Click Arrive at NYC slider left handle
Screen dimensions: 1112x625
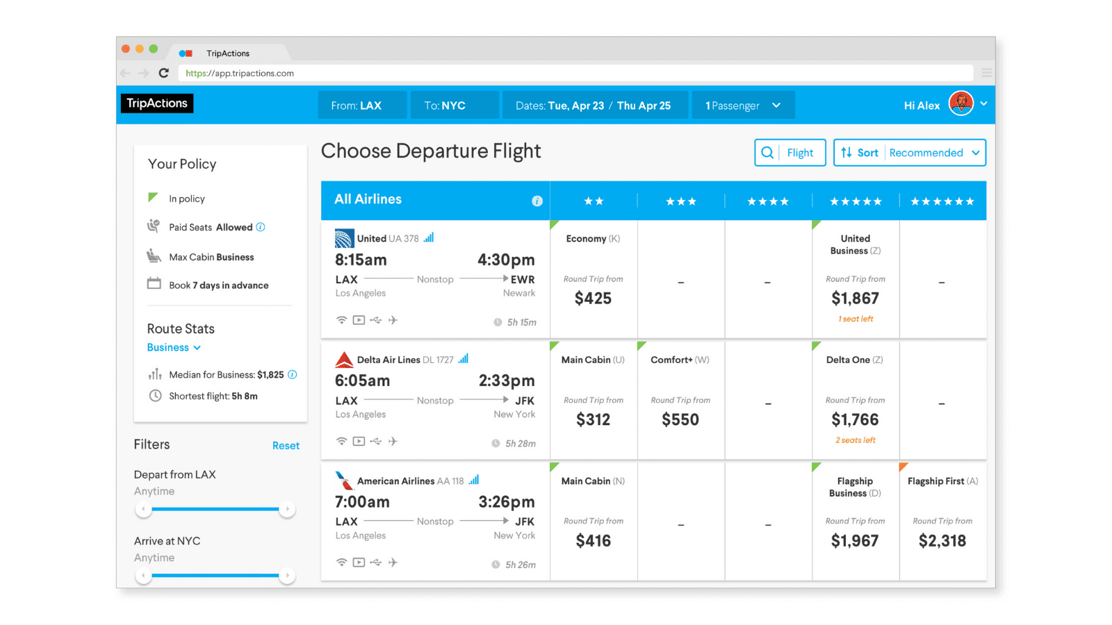[144, 576]
